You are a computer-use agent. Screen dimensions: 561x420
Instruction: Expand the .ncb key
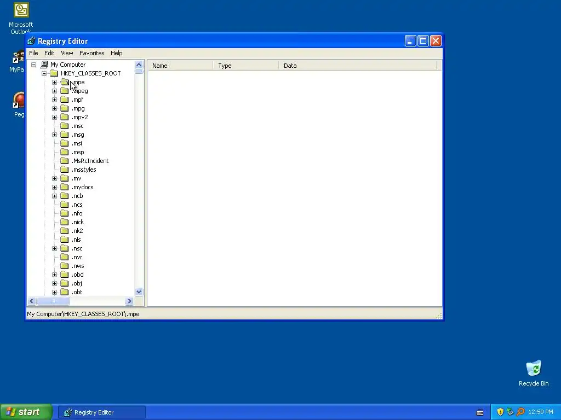54,196
